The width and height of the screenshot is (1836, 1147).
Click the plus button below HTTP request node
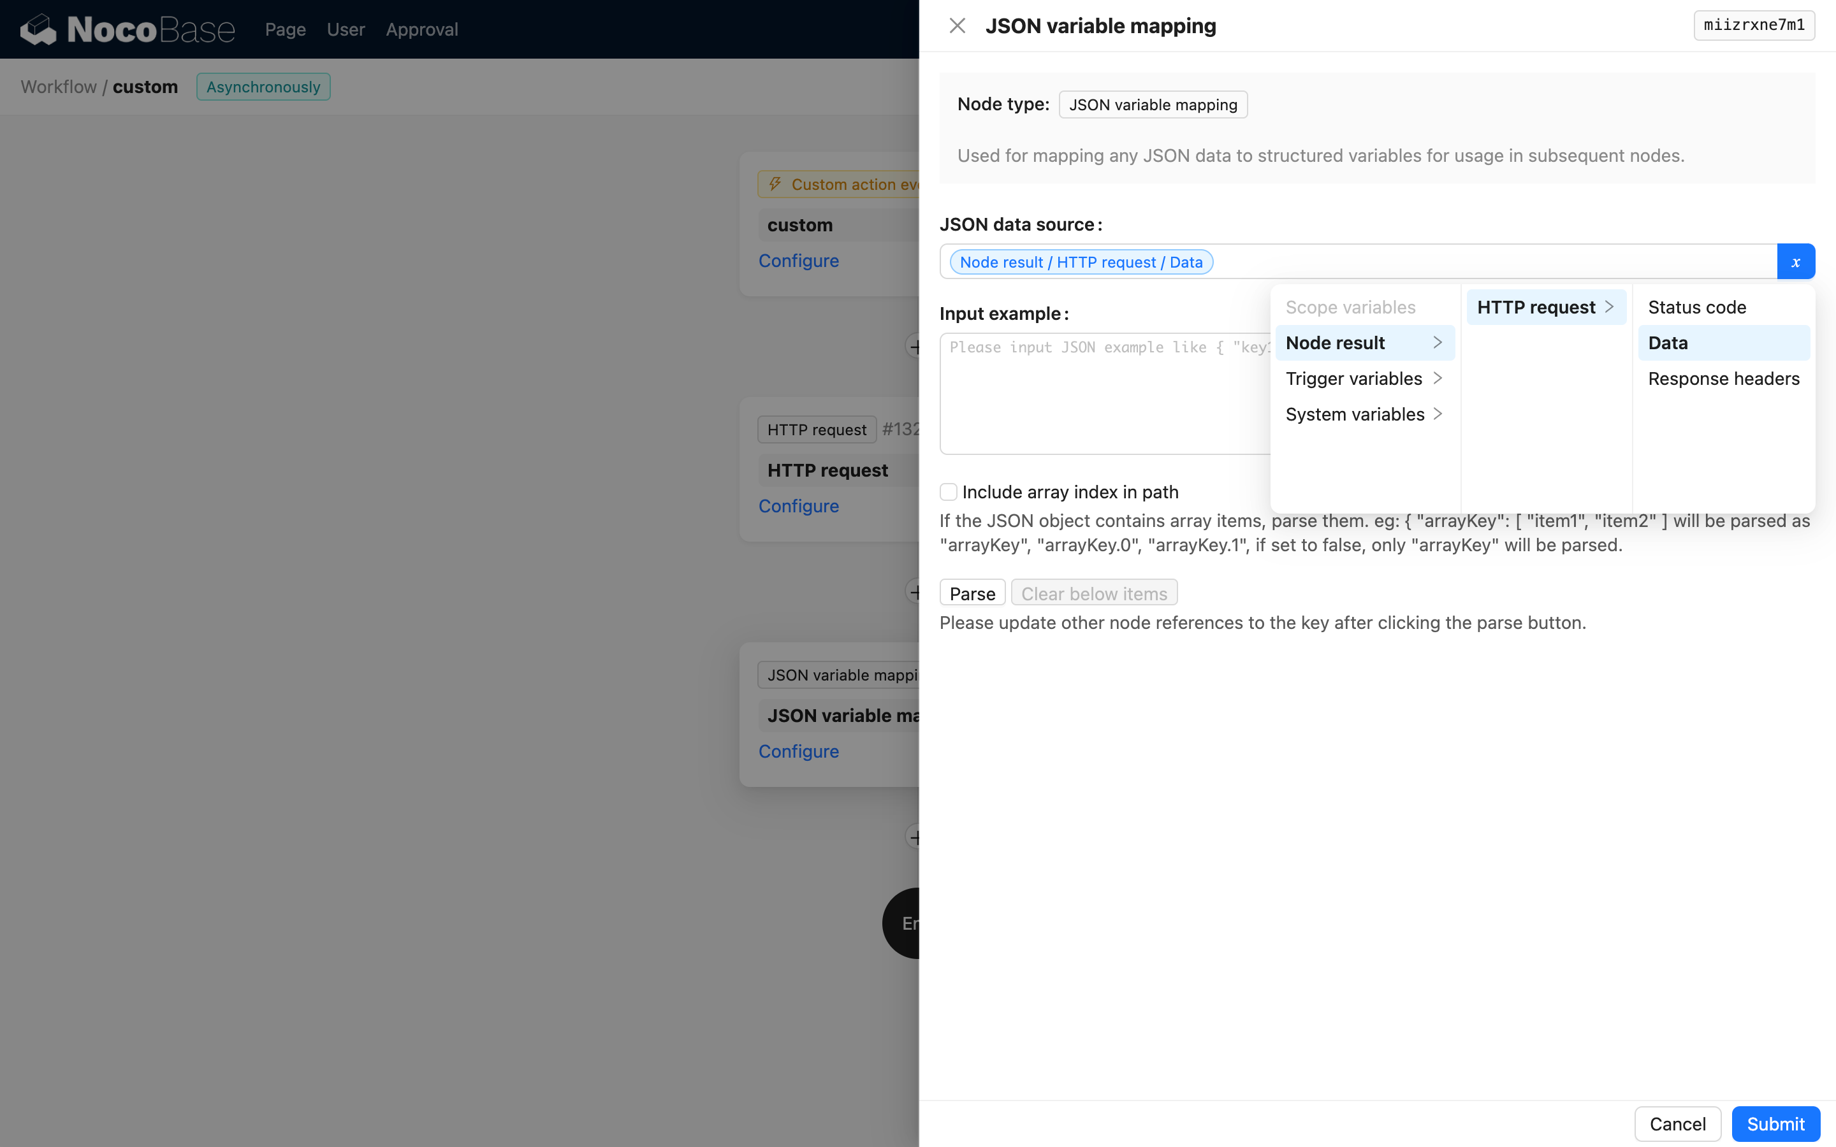point(914,592)
